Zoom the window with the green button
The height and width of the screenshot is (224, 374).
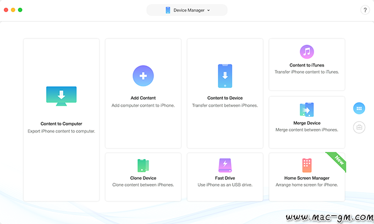point(20,10)
